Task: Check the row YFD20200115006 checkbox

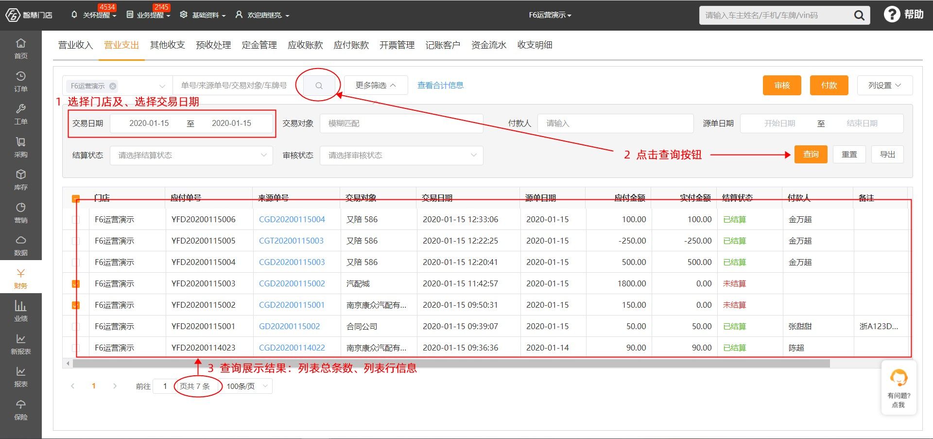Action: coord(76,220)
